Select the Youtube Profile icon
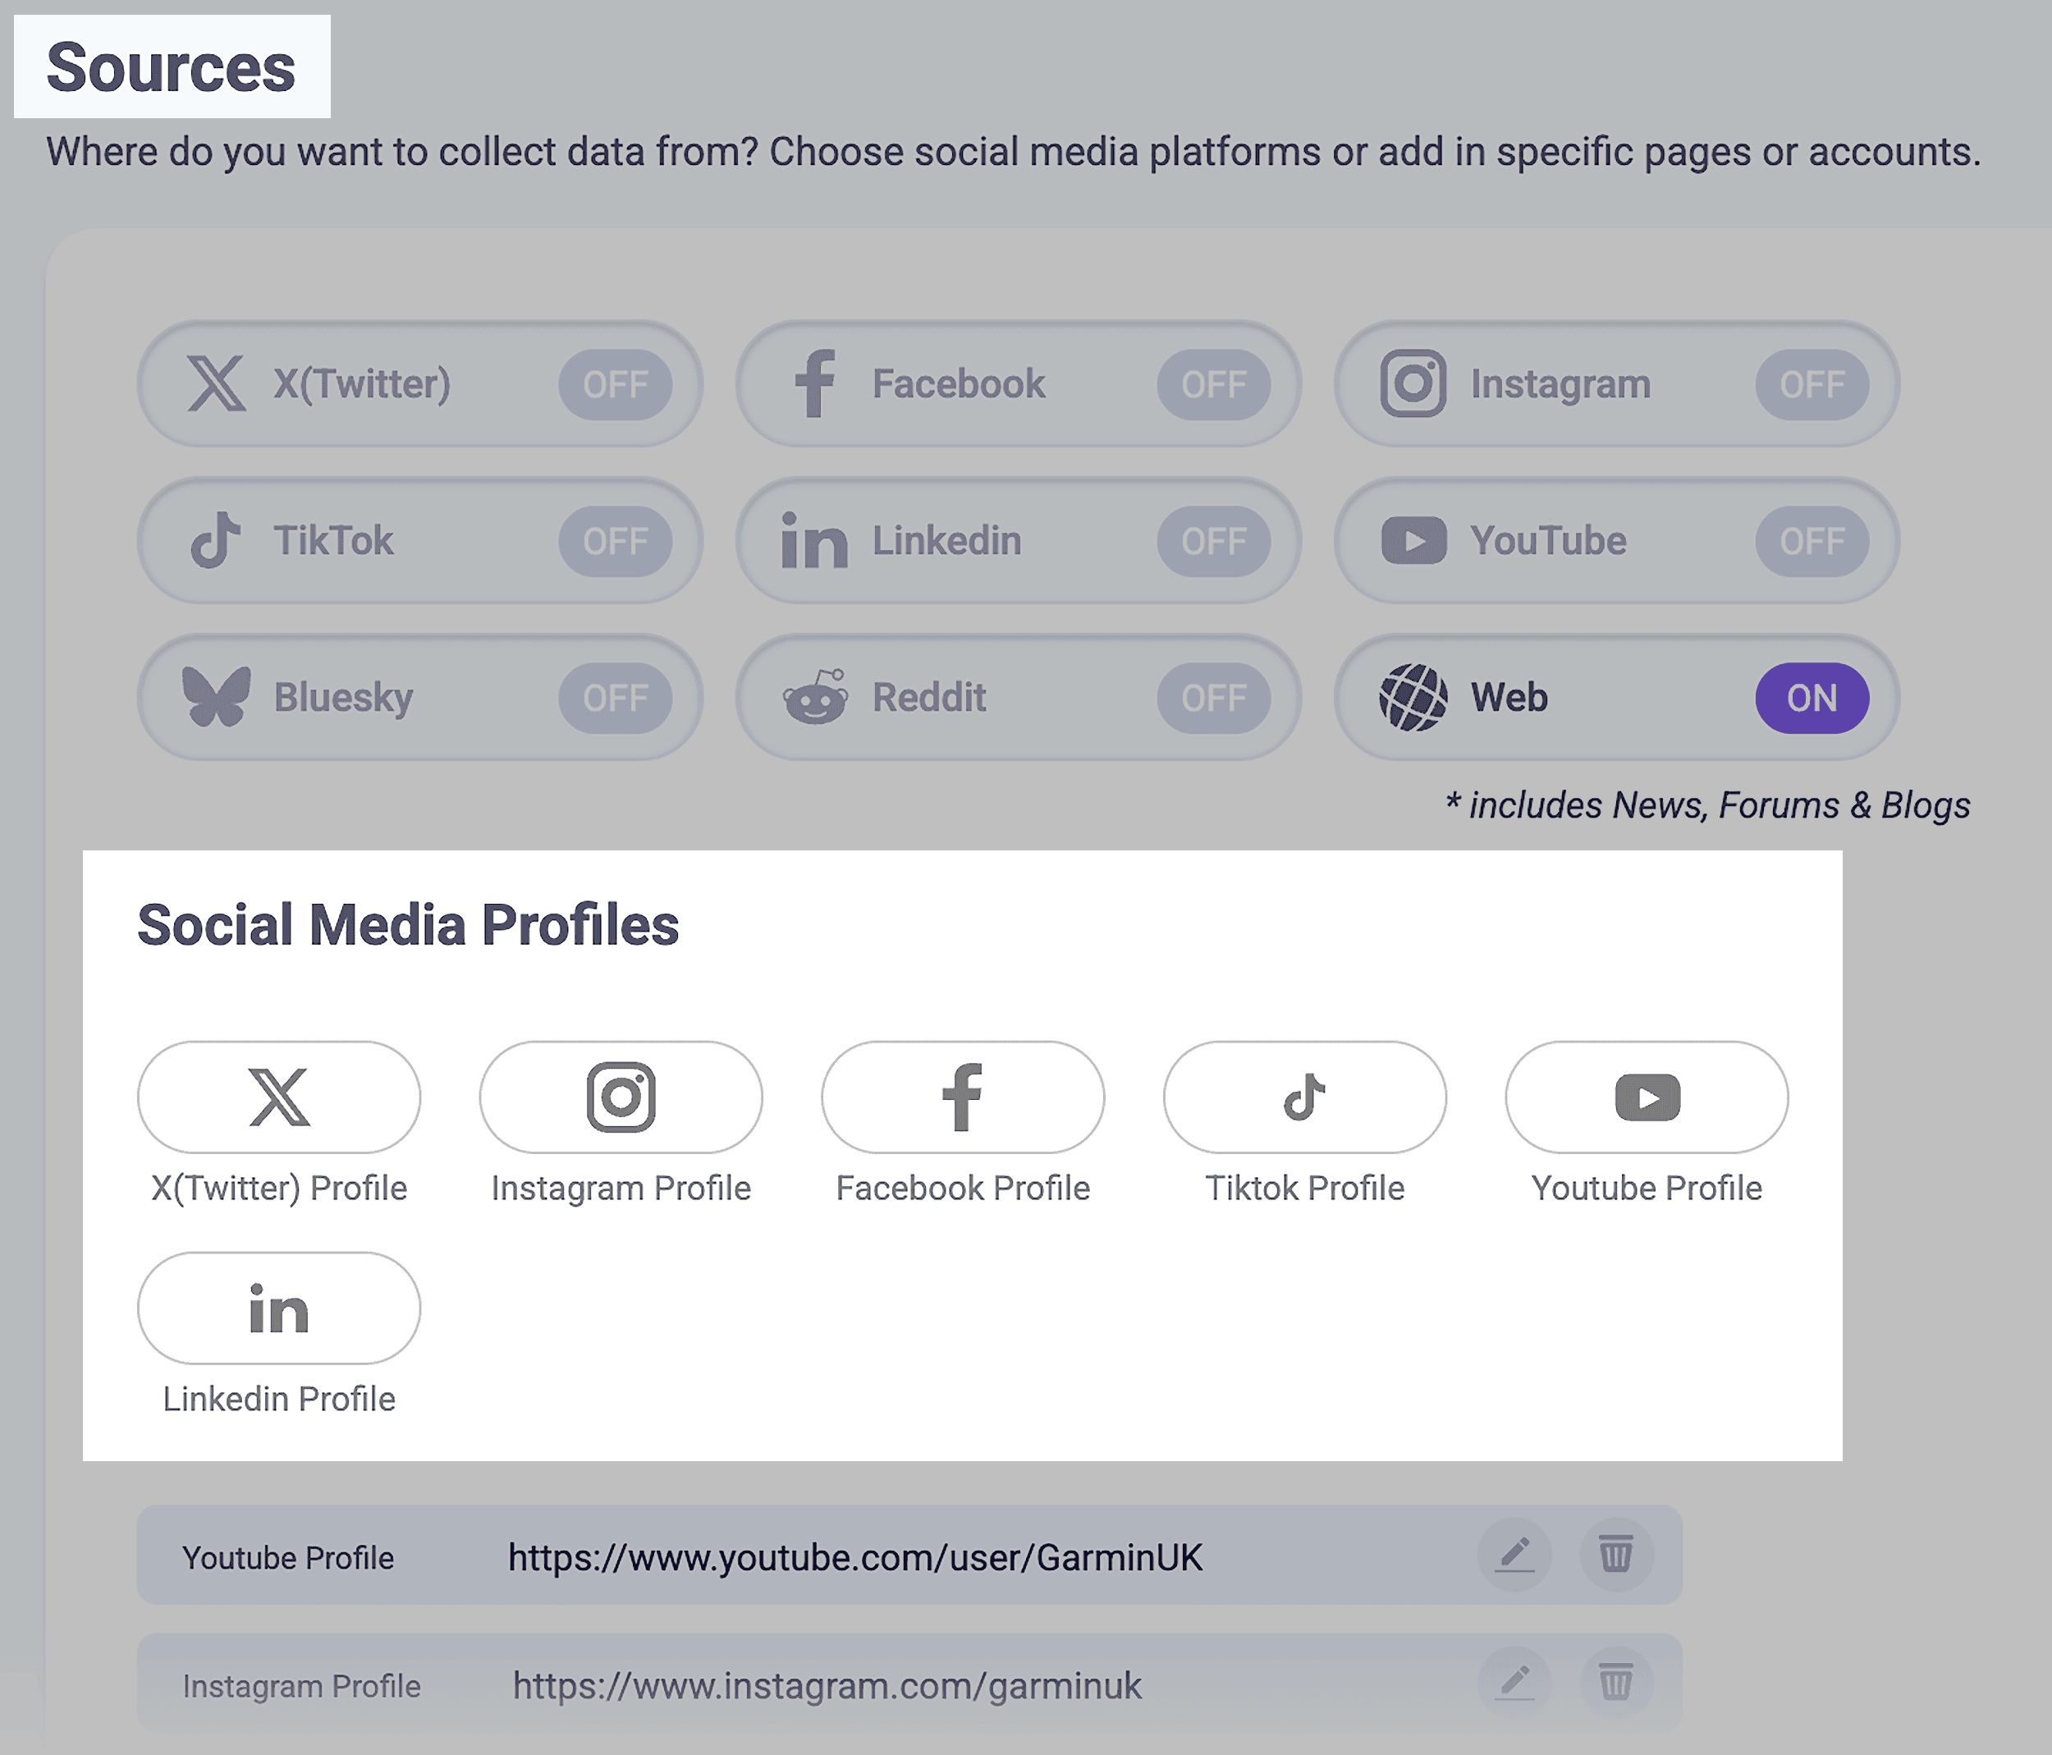Viewport: 2052px width, 1755px height. [x=1646, y=1097]
